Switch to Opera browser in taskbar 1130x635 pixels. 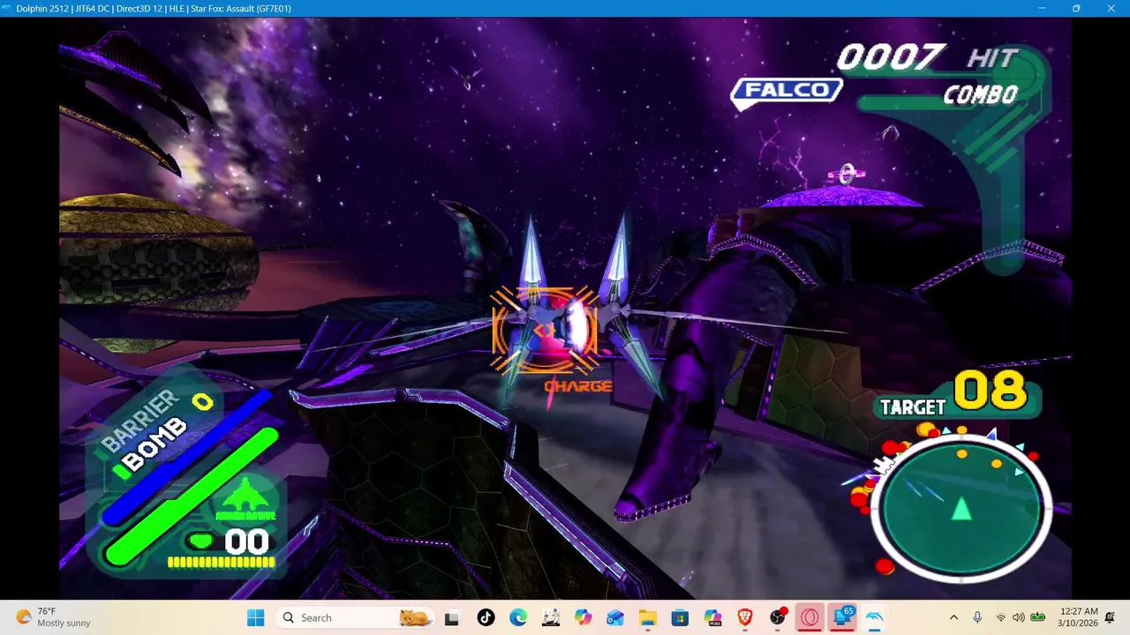pyautogui.click(x=810, y=617)
